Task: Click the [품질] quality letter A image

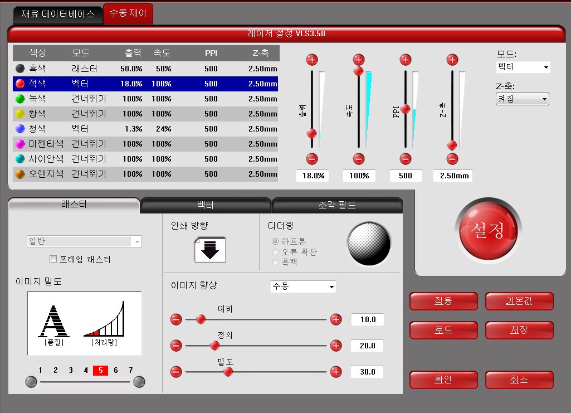Action: coord(54,321)
